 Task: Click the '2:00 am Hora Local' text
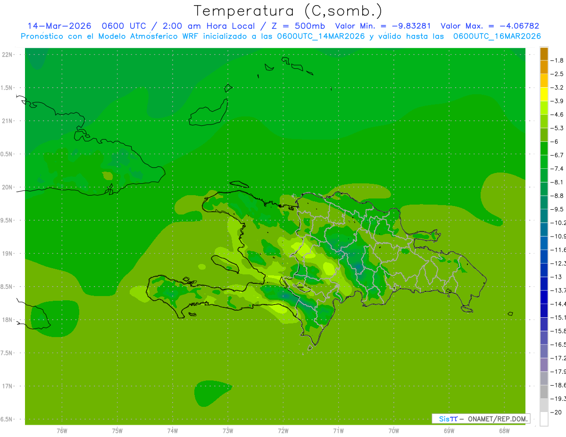pos(209,26)
